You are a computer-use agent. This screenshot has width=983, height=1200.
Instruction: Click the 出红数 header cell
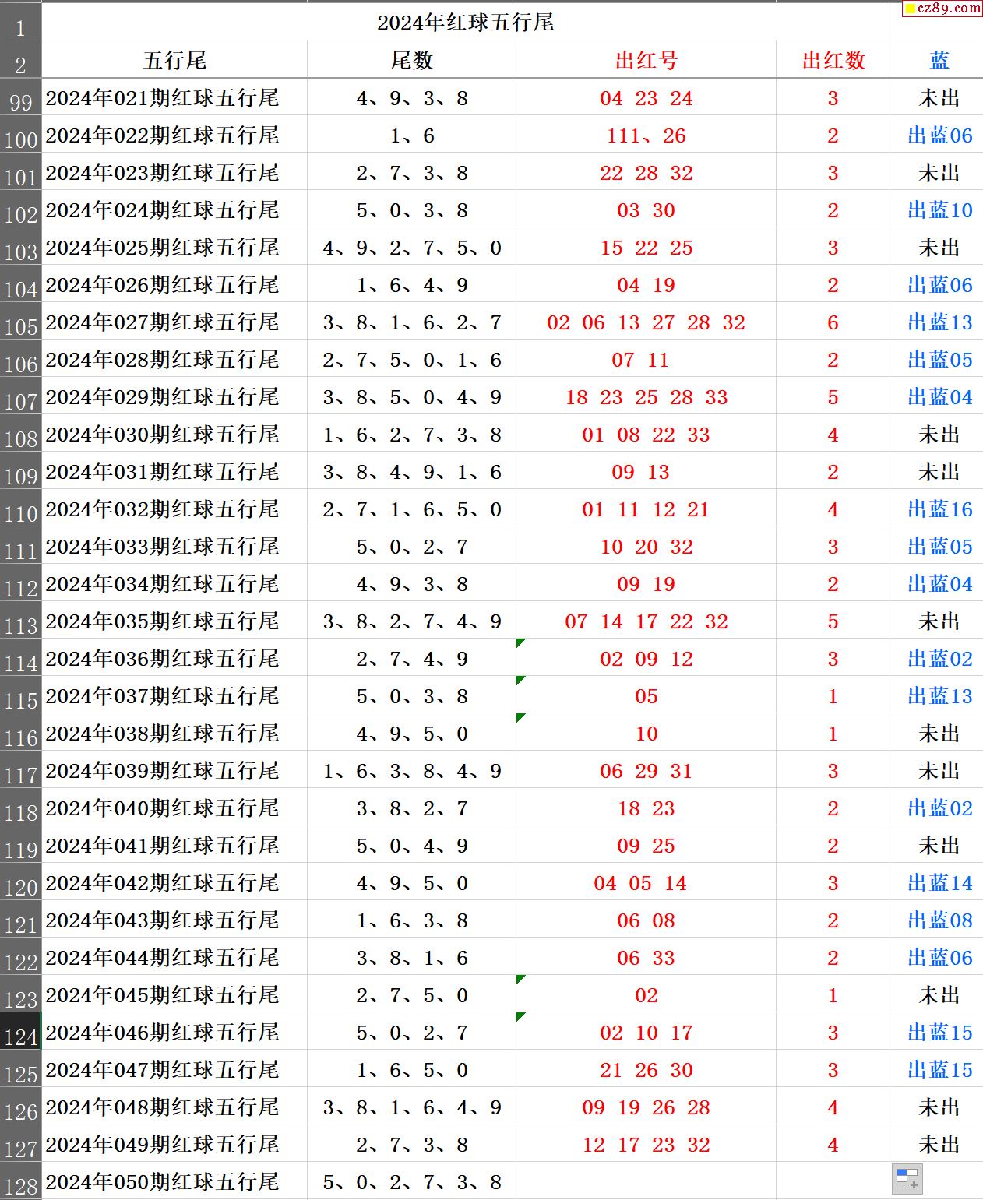pyautogui.click(x=833, y=60)
